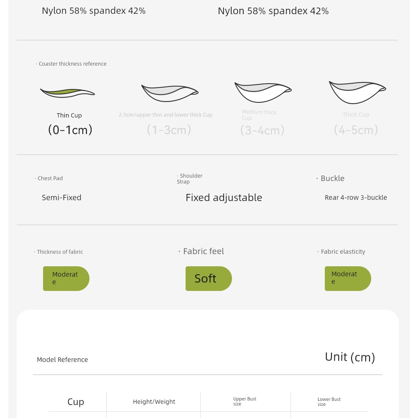Click Rear 4-row 3-buckle text
418x418 pixels.
tap(356, 198)
